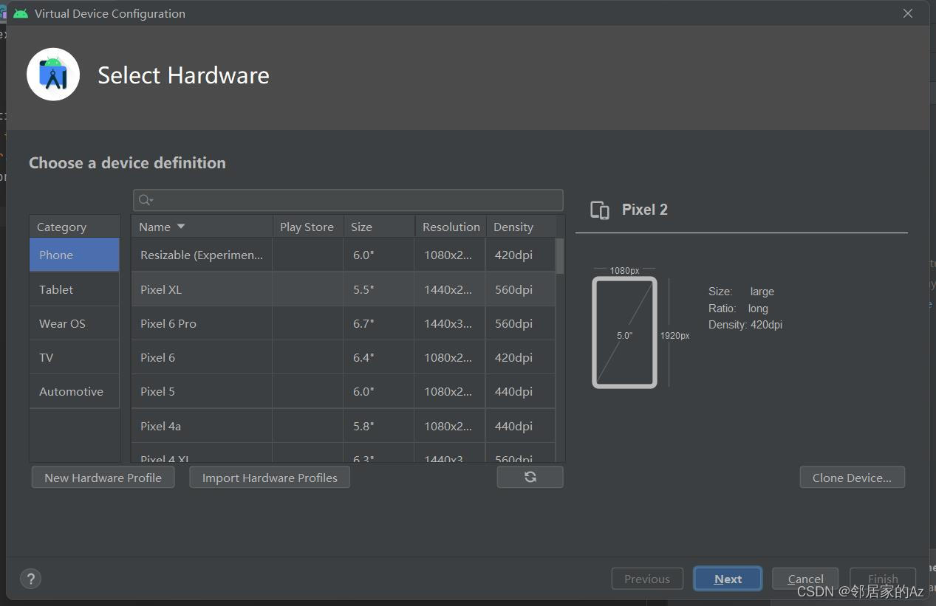The image size is (936, 606).
Task: Click the Density: 420dpi preview text
Action: point(745,325)
